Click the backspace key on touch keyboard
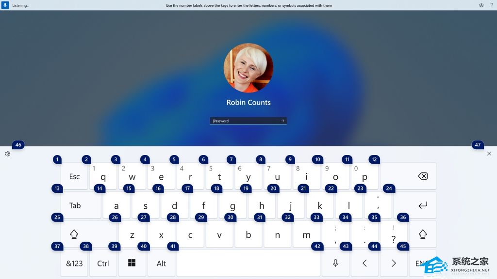The image size is (497, 279). [x=408, y=176]
